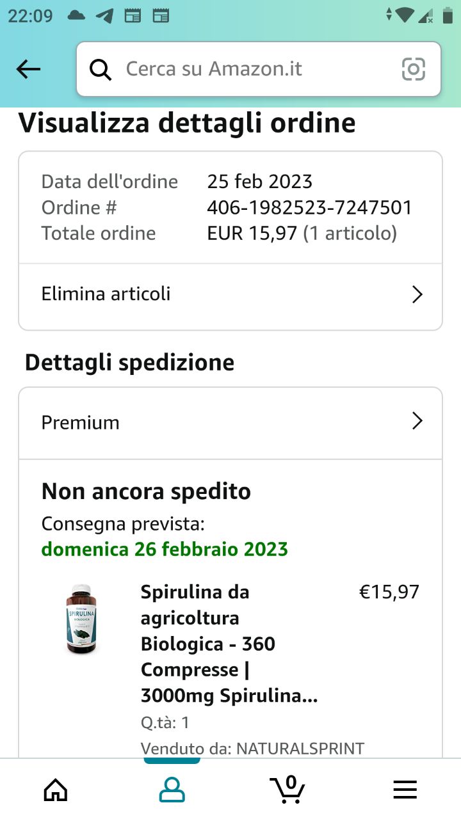Tap the Spirulina bottle product thumbnail
Viewport: 461px width, 819px height.
point(83,619)
